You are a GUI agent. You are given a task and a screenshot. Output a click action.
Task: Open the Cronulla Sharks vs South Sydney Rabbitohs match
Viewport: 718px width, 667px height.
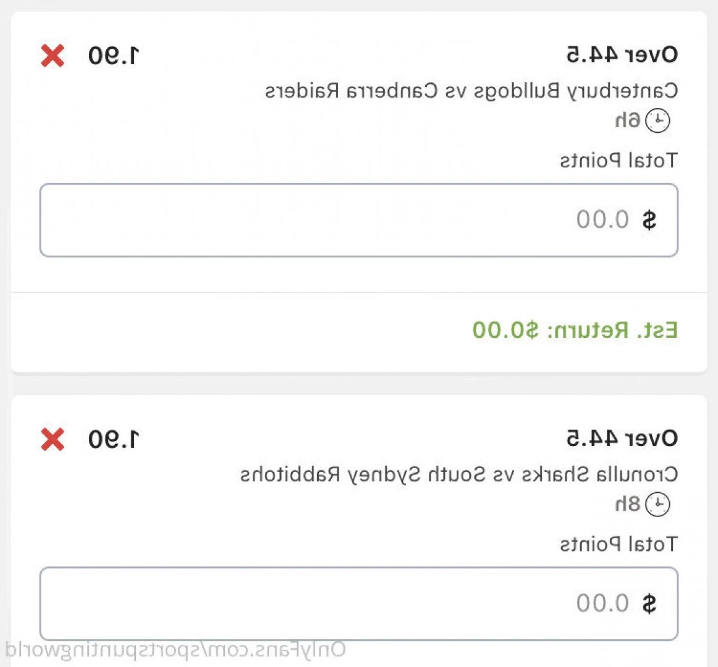point(459,475)
